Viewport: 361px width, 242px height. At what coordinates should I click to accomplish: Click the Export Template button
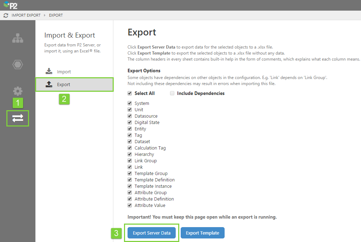[x=202, y=233]
